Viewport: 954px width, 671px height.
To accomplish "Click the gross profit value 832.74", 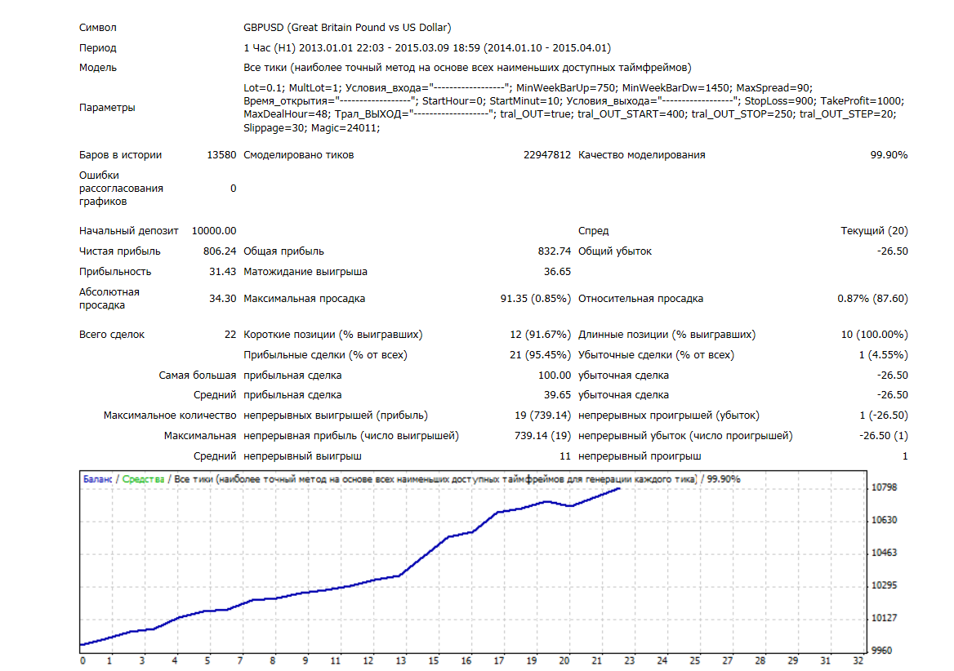I will (x=555, y=251).
